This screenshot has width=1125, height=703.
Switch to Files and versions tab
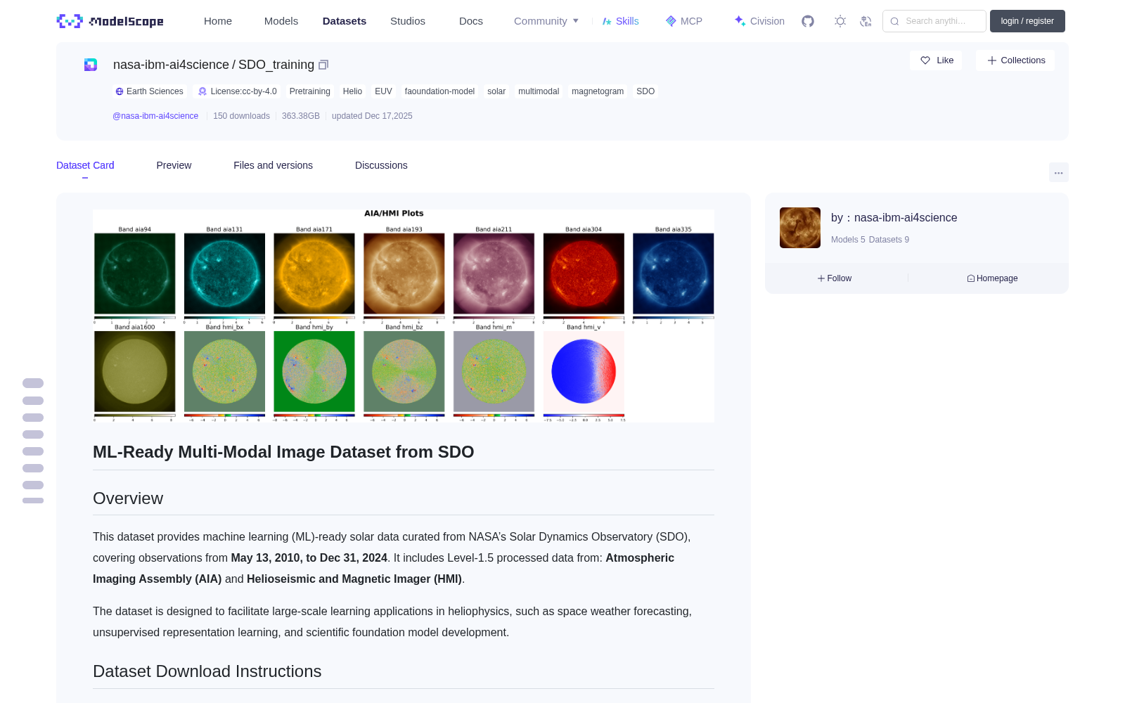click(273, 165)
